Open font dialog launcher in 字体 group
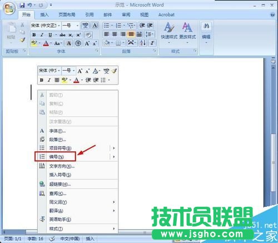Screen dimensions: 278x243 (x=97, y=51)
